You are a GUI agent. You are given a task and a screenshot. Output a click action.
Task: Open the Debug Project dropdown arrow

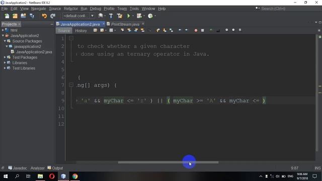pyautogui.click(x=144, y=16)
